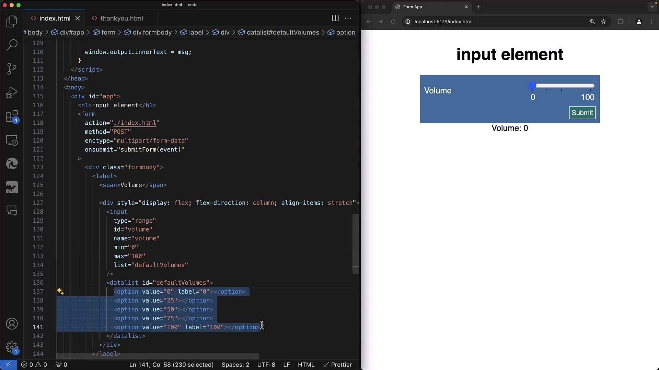Click the 'input element' page heading

click(510, 54)
